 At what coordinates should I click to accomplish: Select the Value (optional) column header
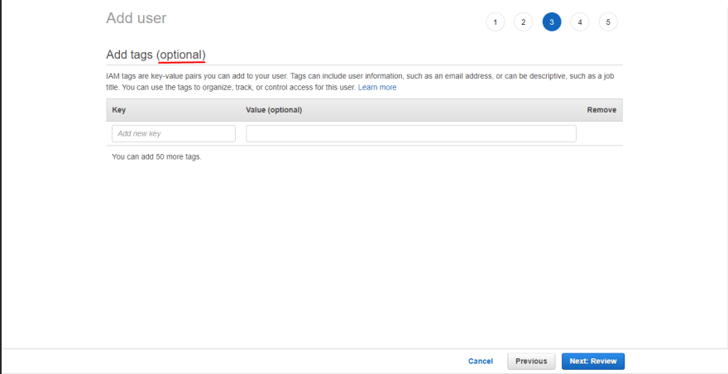click(x=274, y=110)
